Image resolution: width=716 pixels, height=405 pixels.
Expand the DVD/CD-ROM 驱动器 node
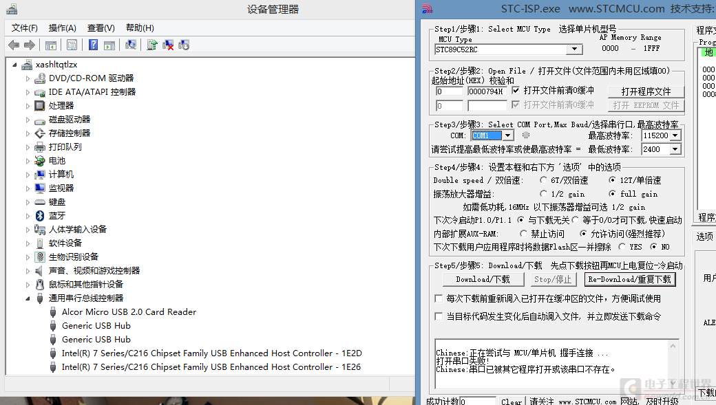[x=28, y=78]
